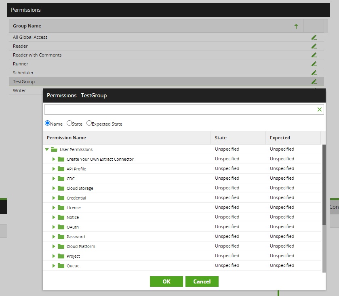Click the User Permissions folder icon
This screenshot has height=296, width=339.
[x=54, y=149]
